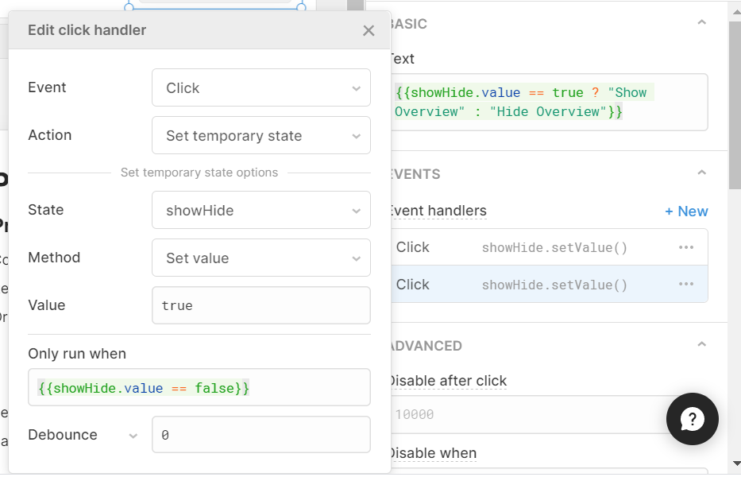Screen dimensions: 741x477
Task: Edit the Only run when expression
Action: [199, 388]
